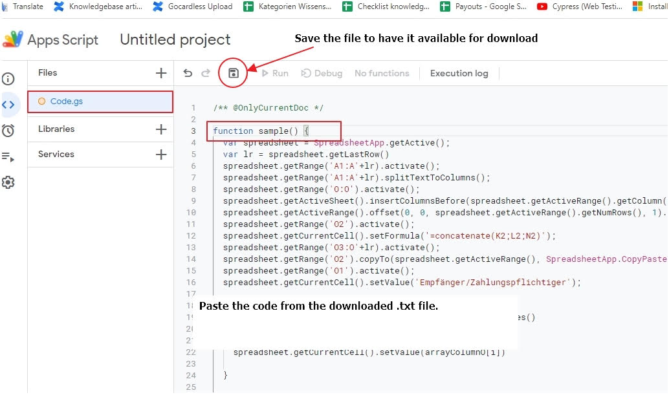
Task: Open Project Settings gear icon
Action: [8, 182]
